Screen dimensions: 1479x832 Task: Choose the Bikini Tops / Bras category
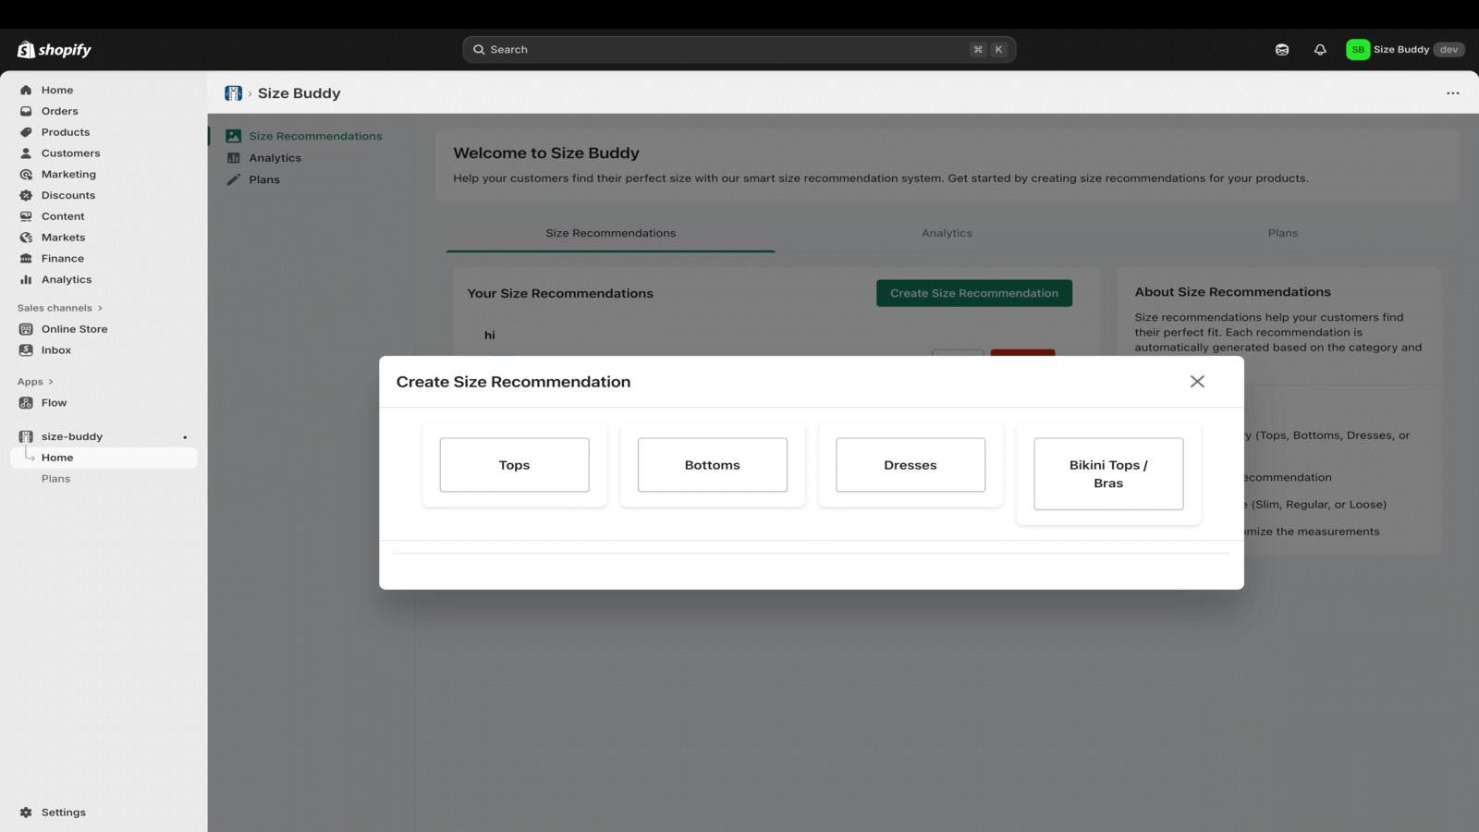pyautogui.click(x=1107, y=474)
